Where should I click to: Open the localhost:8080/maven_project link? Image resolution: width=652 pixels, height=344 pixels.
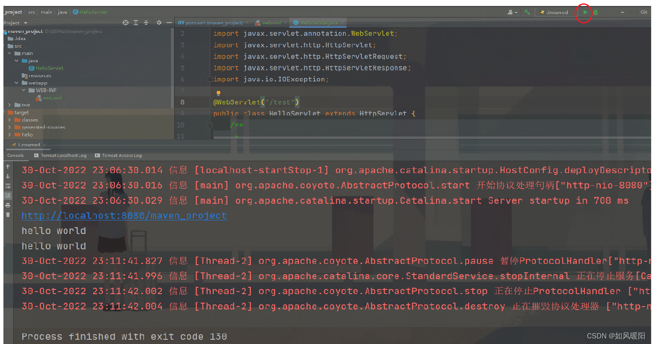(x=124, y=216)
